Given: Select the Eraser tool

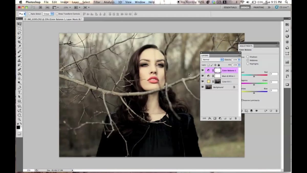Looking at the screenshot, I should [19, 69].
